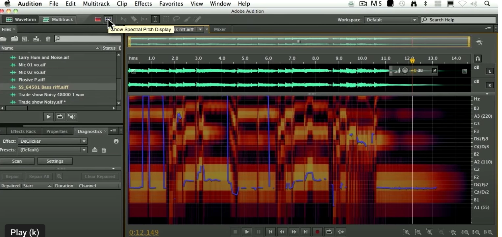Click the overview navigator zoom bar

[x=299, y=41]
